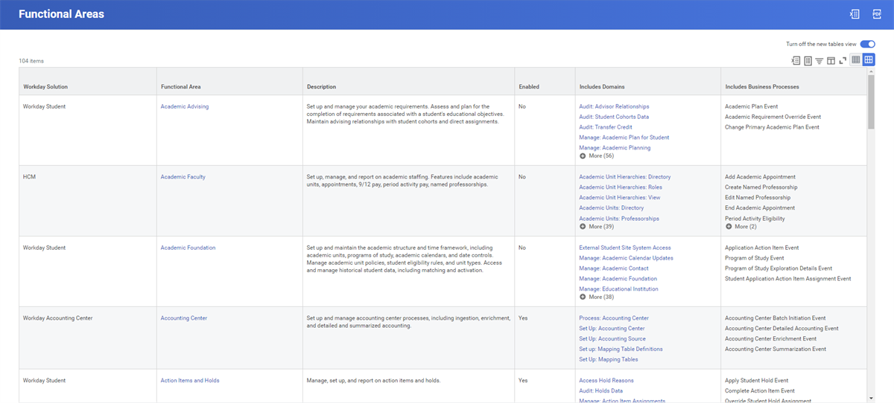Export page to PDF from the header

[876, 14]
